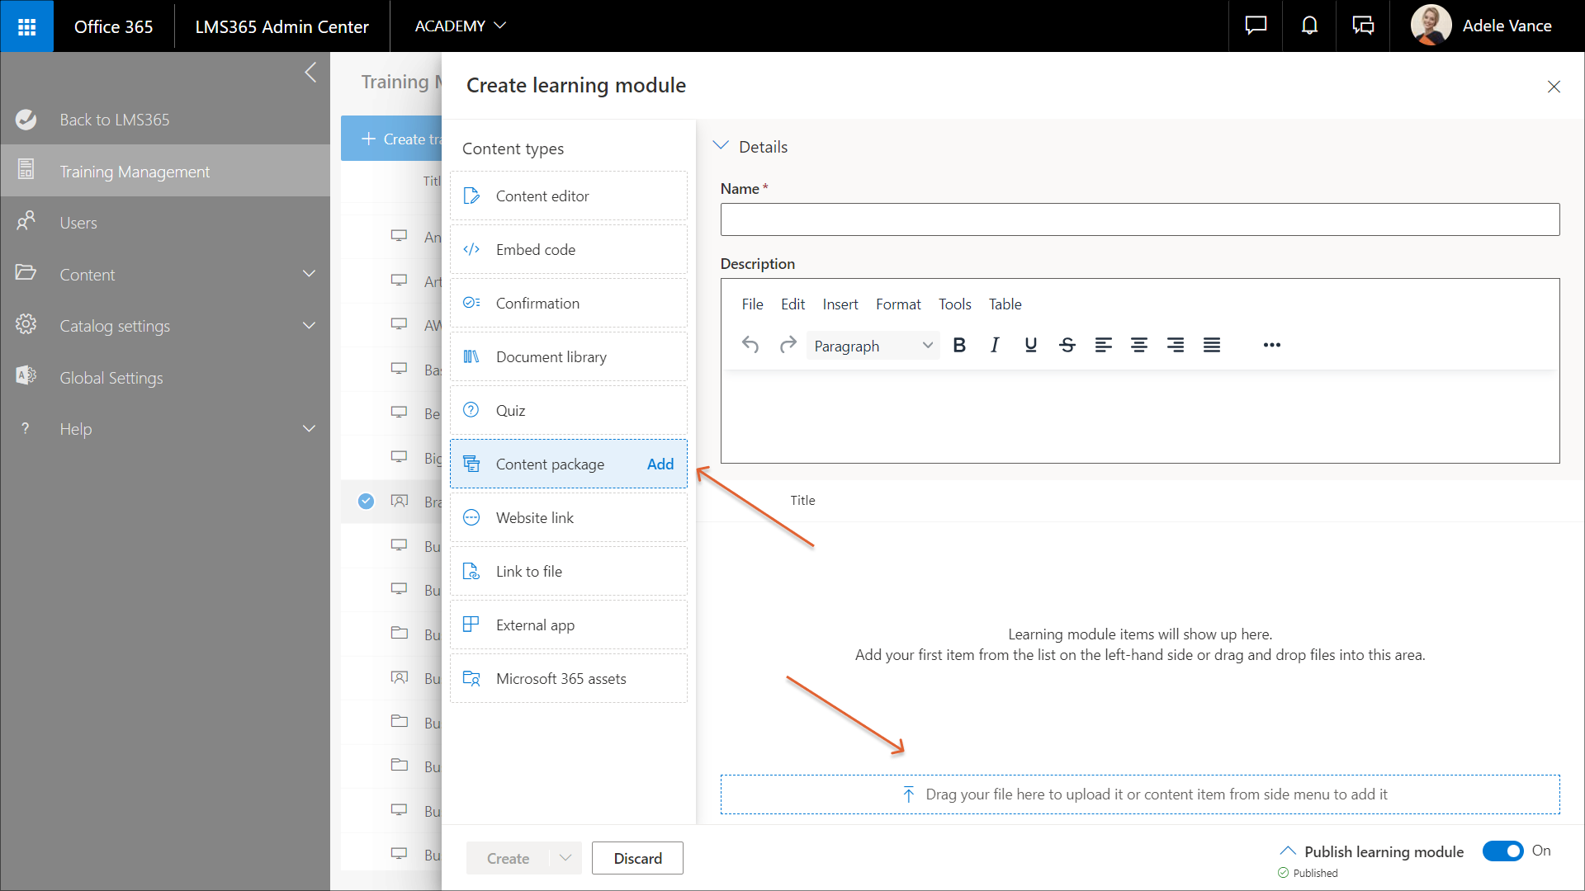Click the more options ellipsis in the editor

pos(1271,345)
